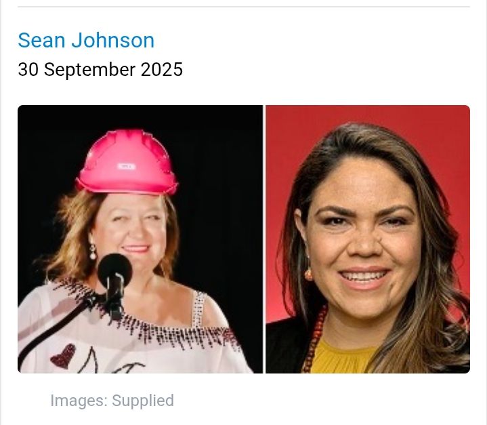
Task: Click the 30 September 2025 date text
Action: pos(100,69)
